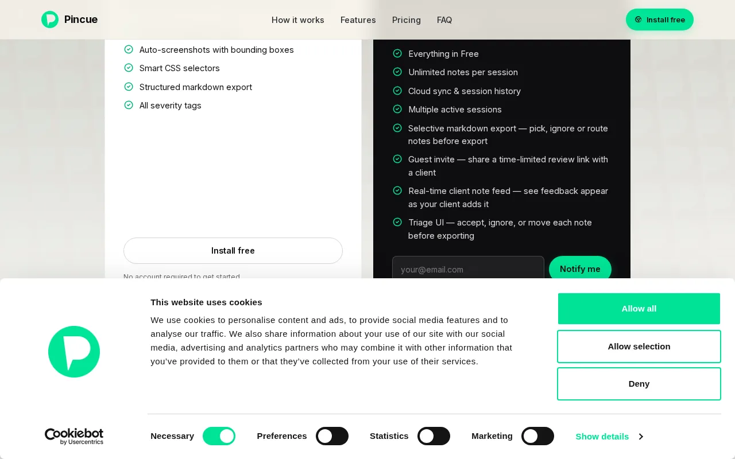The width and height of the screenshot is (735, 459).
Task: Click check icon beside Triage UI
Action: point(397,222)
